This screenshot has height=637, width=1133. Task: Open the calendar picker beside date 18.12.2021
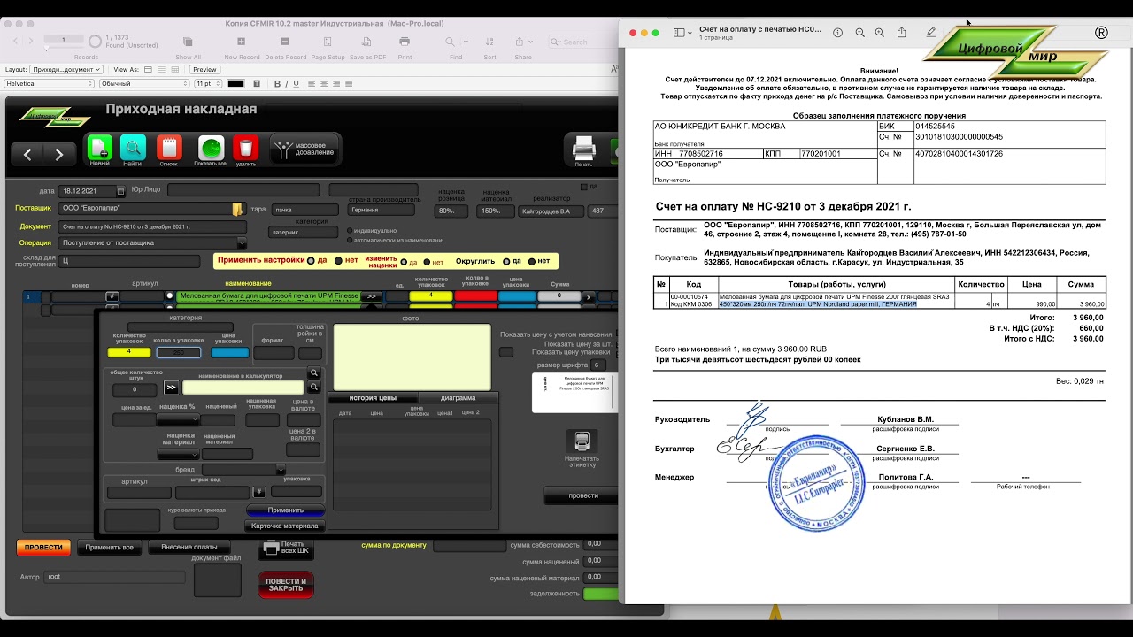pyautogui.click(x=120, y=191)
